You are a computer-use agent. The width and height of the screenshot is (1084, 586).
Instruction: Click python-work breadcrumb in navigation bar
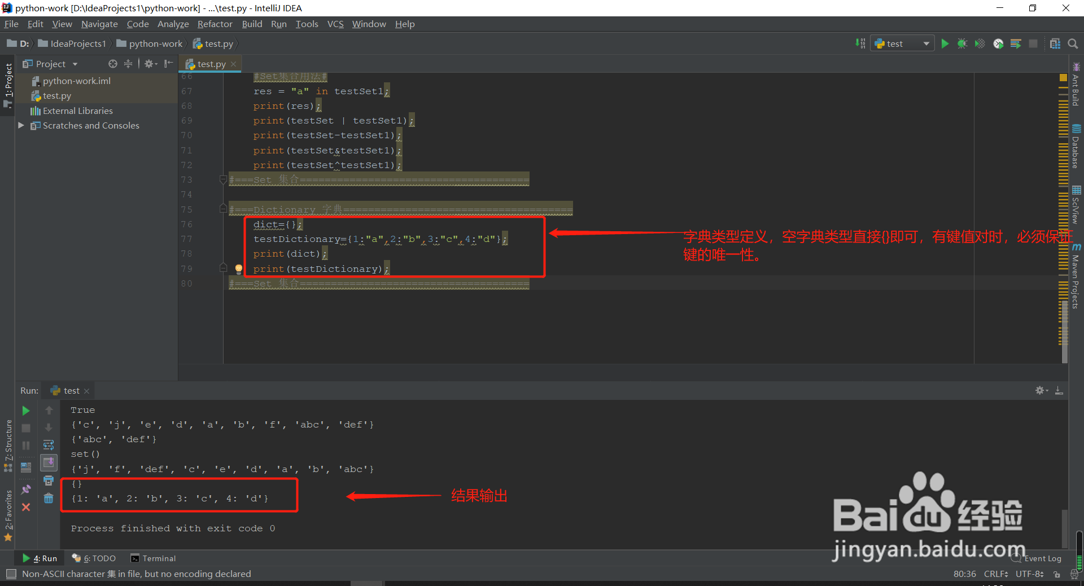point(150,43)
